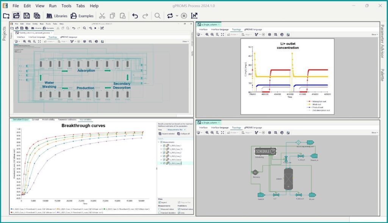Switch to the Parameter estimates tab
The width and height of the screenshot is (388, 223).
coord(66,119)
